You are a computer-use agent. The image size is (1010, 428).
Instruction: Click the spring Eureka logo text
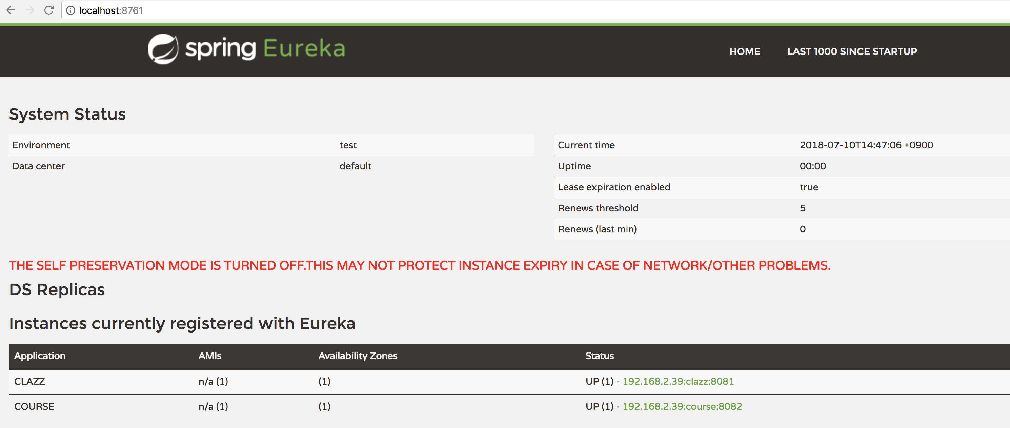[x=265, y=49]
